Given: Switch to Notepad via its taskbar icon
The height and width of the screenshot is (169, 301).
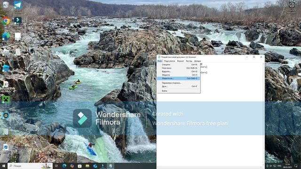Looking at the screenshot, I should pos(111,166).
